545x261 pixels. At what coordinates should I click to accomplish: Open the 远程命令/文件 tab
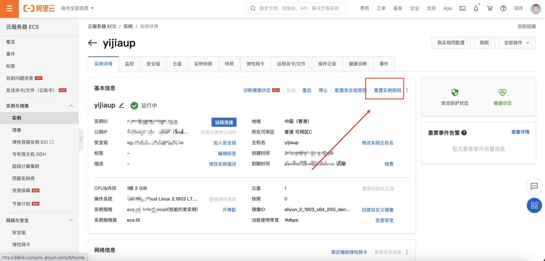291,64
